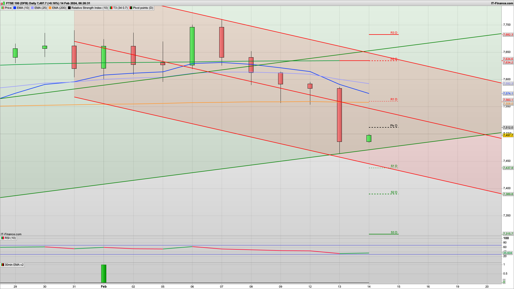This screenshot has height=289, width=514.
Task: Click the blue EMA (10) legend icon
Action: [15, 8]
